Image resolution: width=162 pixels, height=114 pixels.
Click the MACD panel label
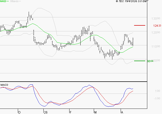point(4,85)
